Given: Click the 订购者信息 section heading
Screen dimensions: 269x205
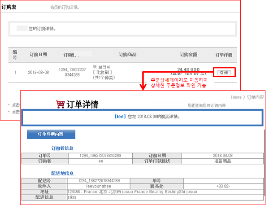Looking at the screenshot, I should click(x=62, y=148).
